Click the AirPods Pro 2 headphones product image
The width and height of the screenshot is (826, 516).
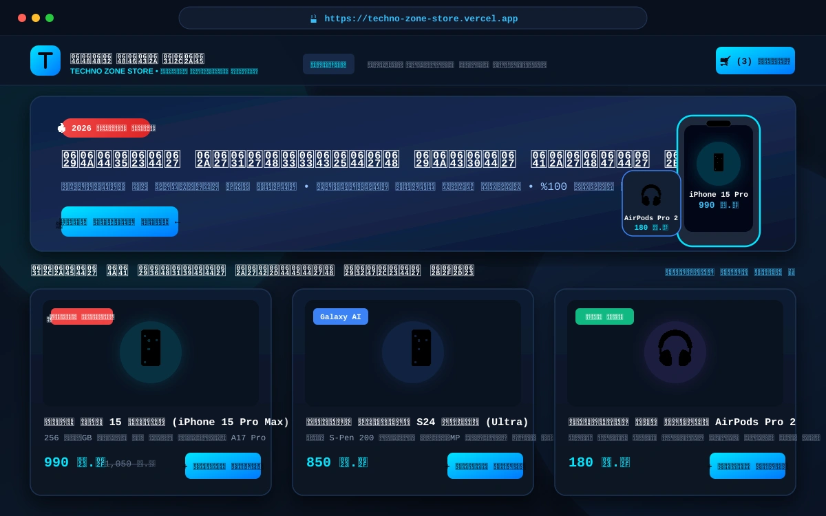pos(675,352)
